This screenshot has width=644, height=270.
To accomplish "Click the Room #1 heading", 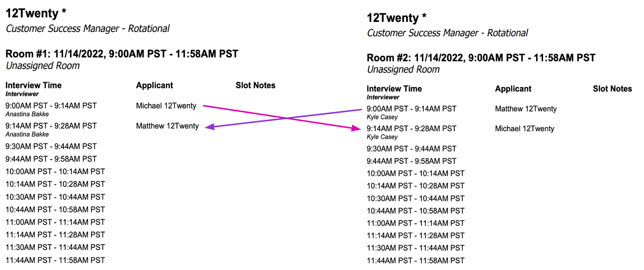I will click(122, 54).
